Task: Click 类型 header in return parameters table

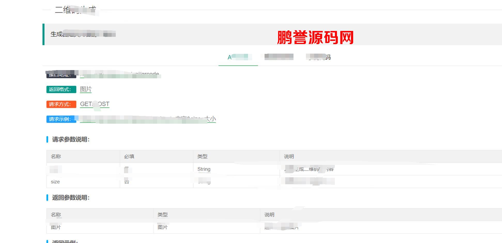Action: [163, 215]
